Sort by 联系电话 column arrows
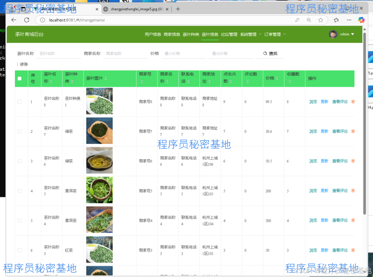This screenshot has width=373, height=277. click(188, 81)
